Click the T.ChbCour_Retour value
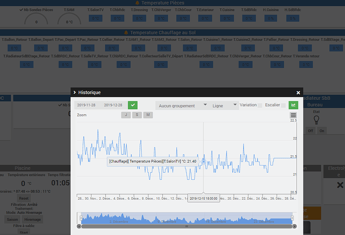 (x=277, y=64)
